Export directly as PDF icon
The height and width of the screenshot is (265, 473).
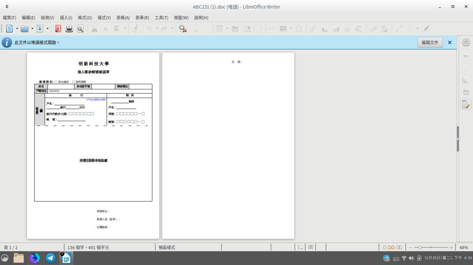click(58, 29)
